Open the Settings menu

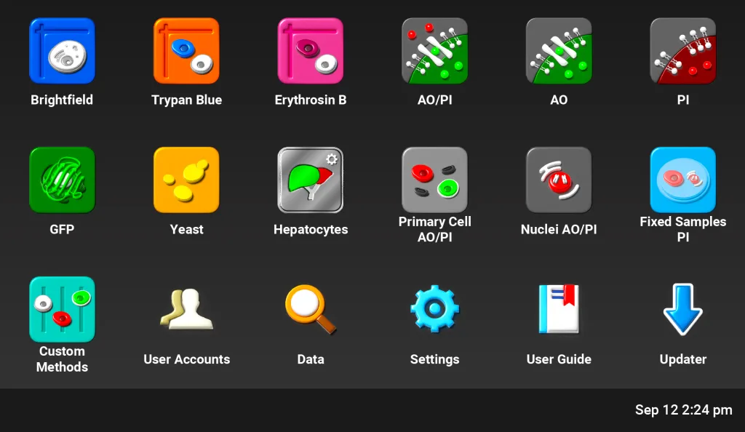click(434, 309)
